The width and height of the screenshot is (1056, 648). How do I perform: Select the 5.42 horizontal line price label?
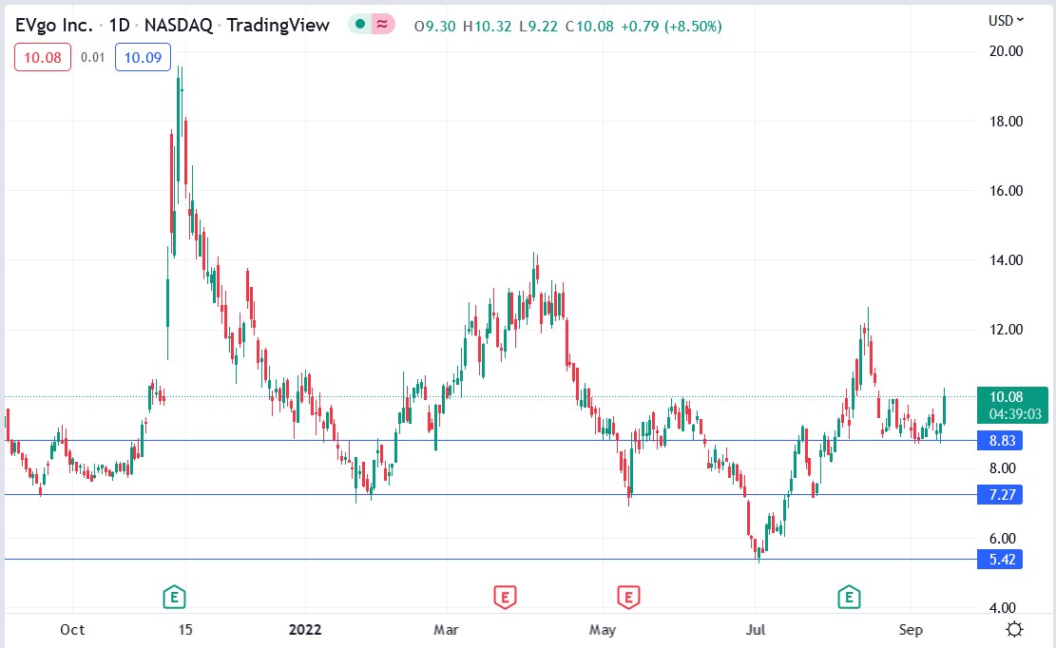click(x=1000, y=560)
